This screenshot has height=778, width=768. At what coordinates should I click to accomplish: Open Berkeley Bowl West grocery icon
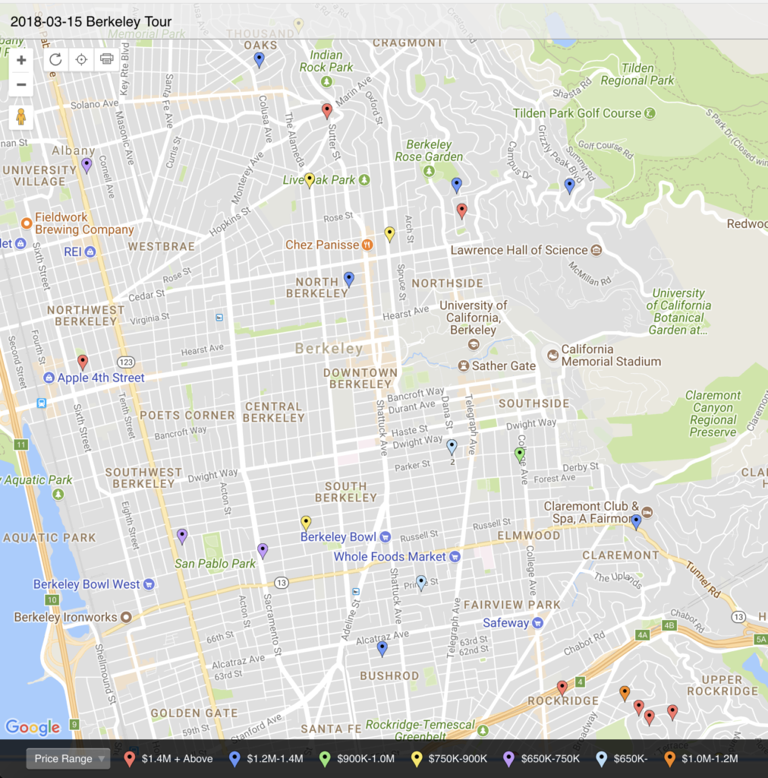pyautogui.click(x=149, y=584)
